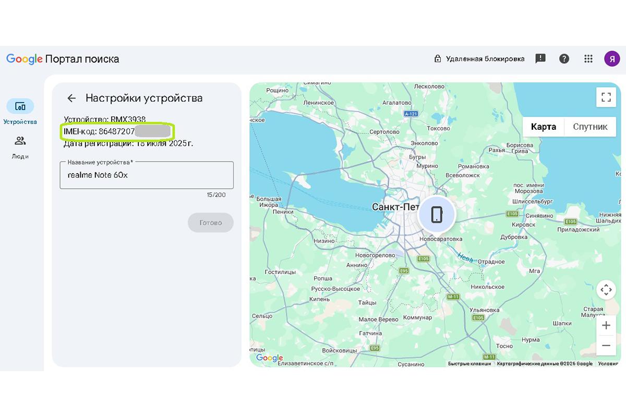Toggle fullscreen map view
626x417 pixels.
pos(606,97)
